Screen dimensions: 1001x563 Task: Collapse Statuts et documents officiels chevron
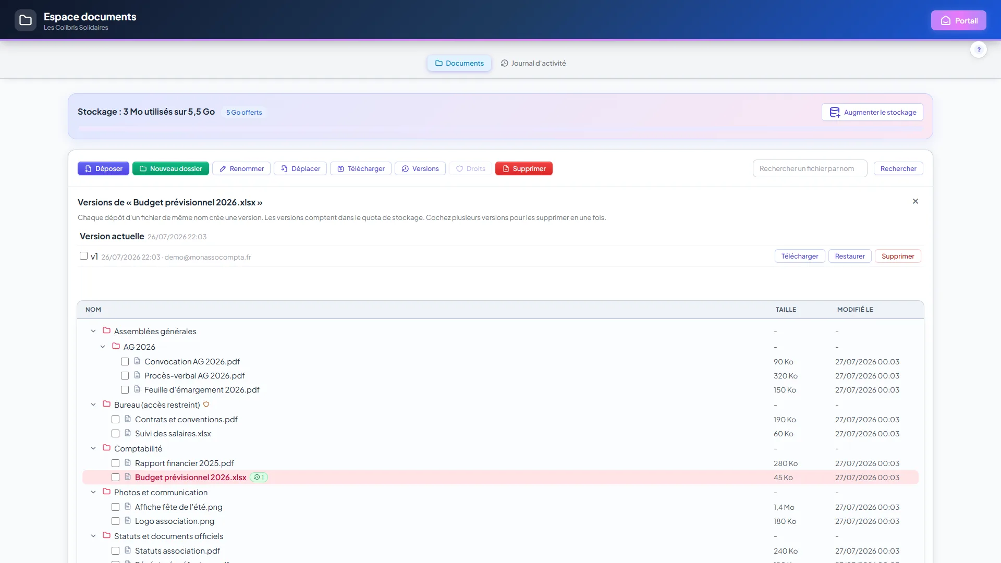pyautogui.click(x=93, y=536)
